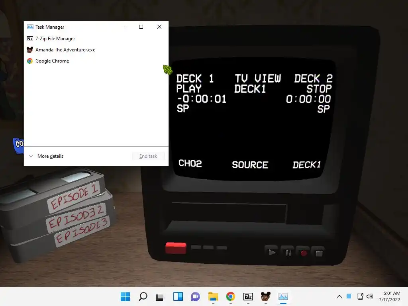Click the Amanda face icon in Task Manager list
The image size is (408, 306).
(x=30, y=50)
